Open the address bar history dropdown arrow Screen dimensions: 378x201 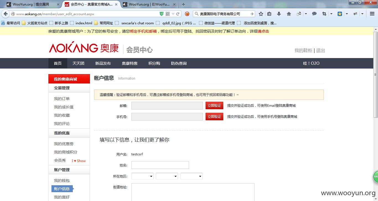point(173,14)
